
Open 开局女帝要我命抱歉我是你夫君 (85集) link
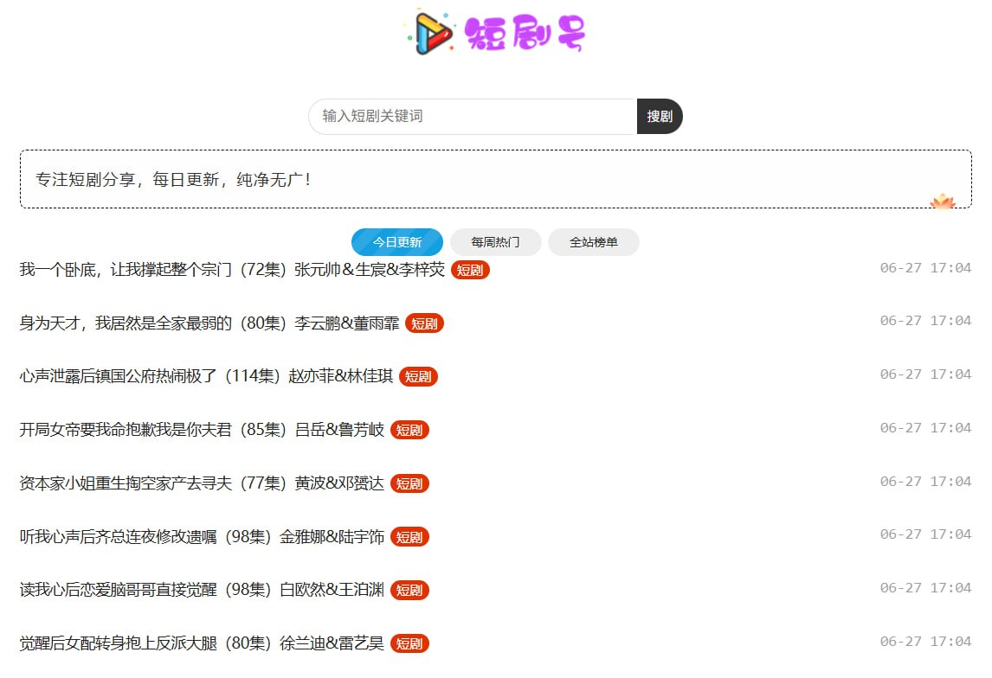(x=202, y=431)
